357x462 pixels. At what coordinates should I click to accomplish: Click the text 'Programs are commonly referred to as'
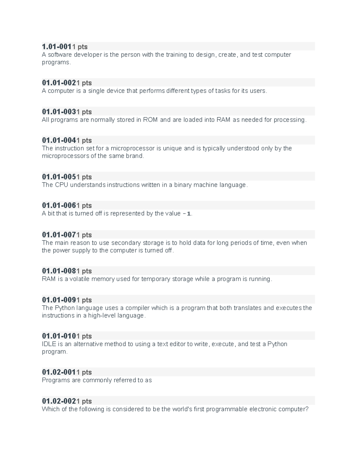coord(97,380)
